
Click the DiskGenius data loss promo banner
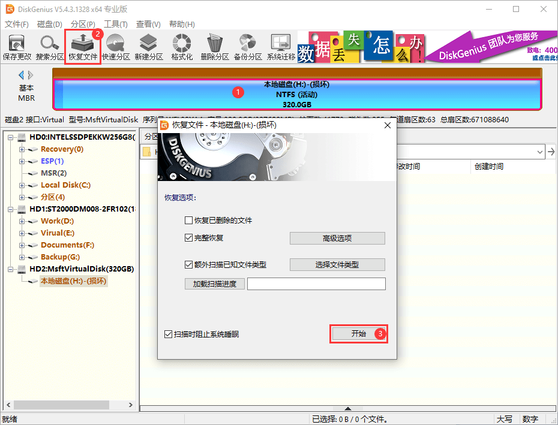point(427,47)
